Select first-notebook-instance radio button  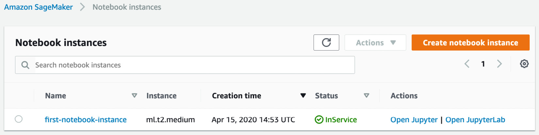click(x=19, y=119)
